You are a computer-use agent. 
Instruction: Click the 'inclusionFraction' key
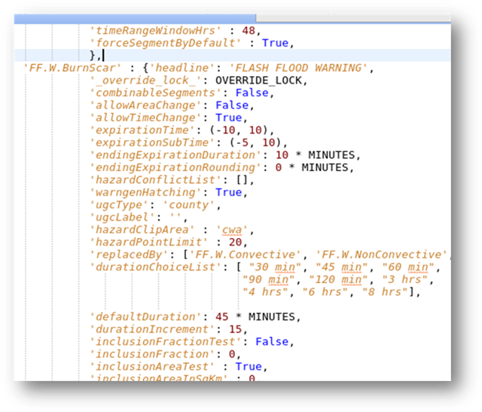click(x=152, y=354)
